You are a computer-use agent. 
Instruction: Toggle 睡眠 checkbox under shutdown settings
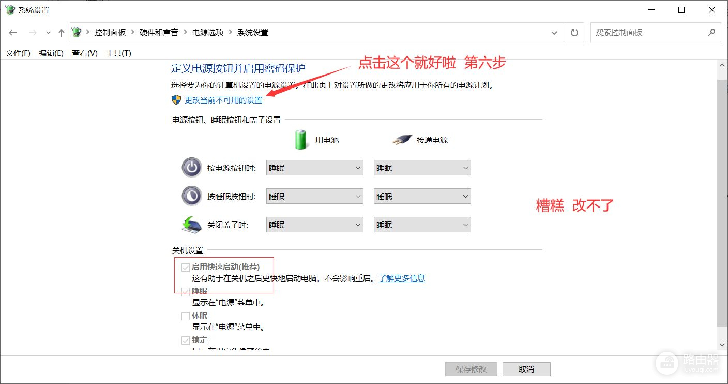click(x=186, y=292)
